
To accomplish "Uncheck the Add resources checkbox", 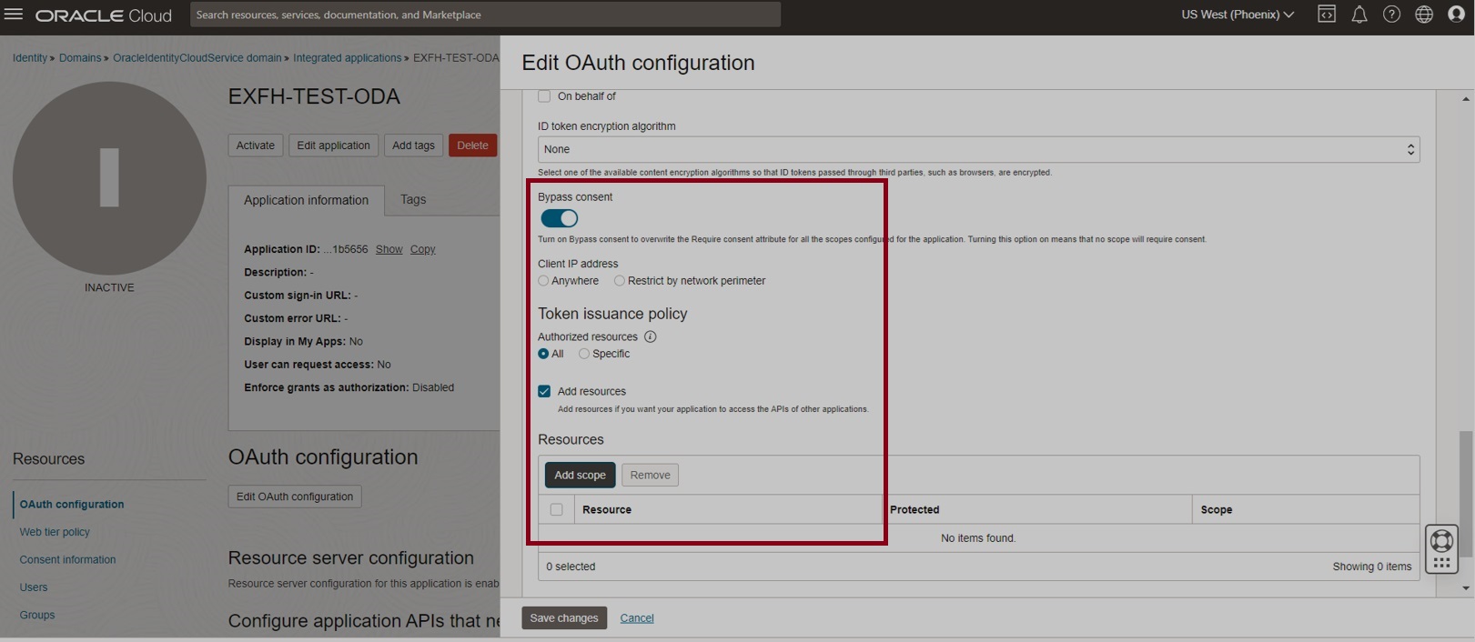I will tap(544, 391).
